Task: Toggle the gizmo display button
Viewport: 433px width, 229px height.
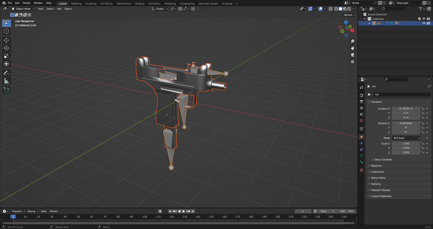Action: pyautogui.click(x=310, y=9)
